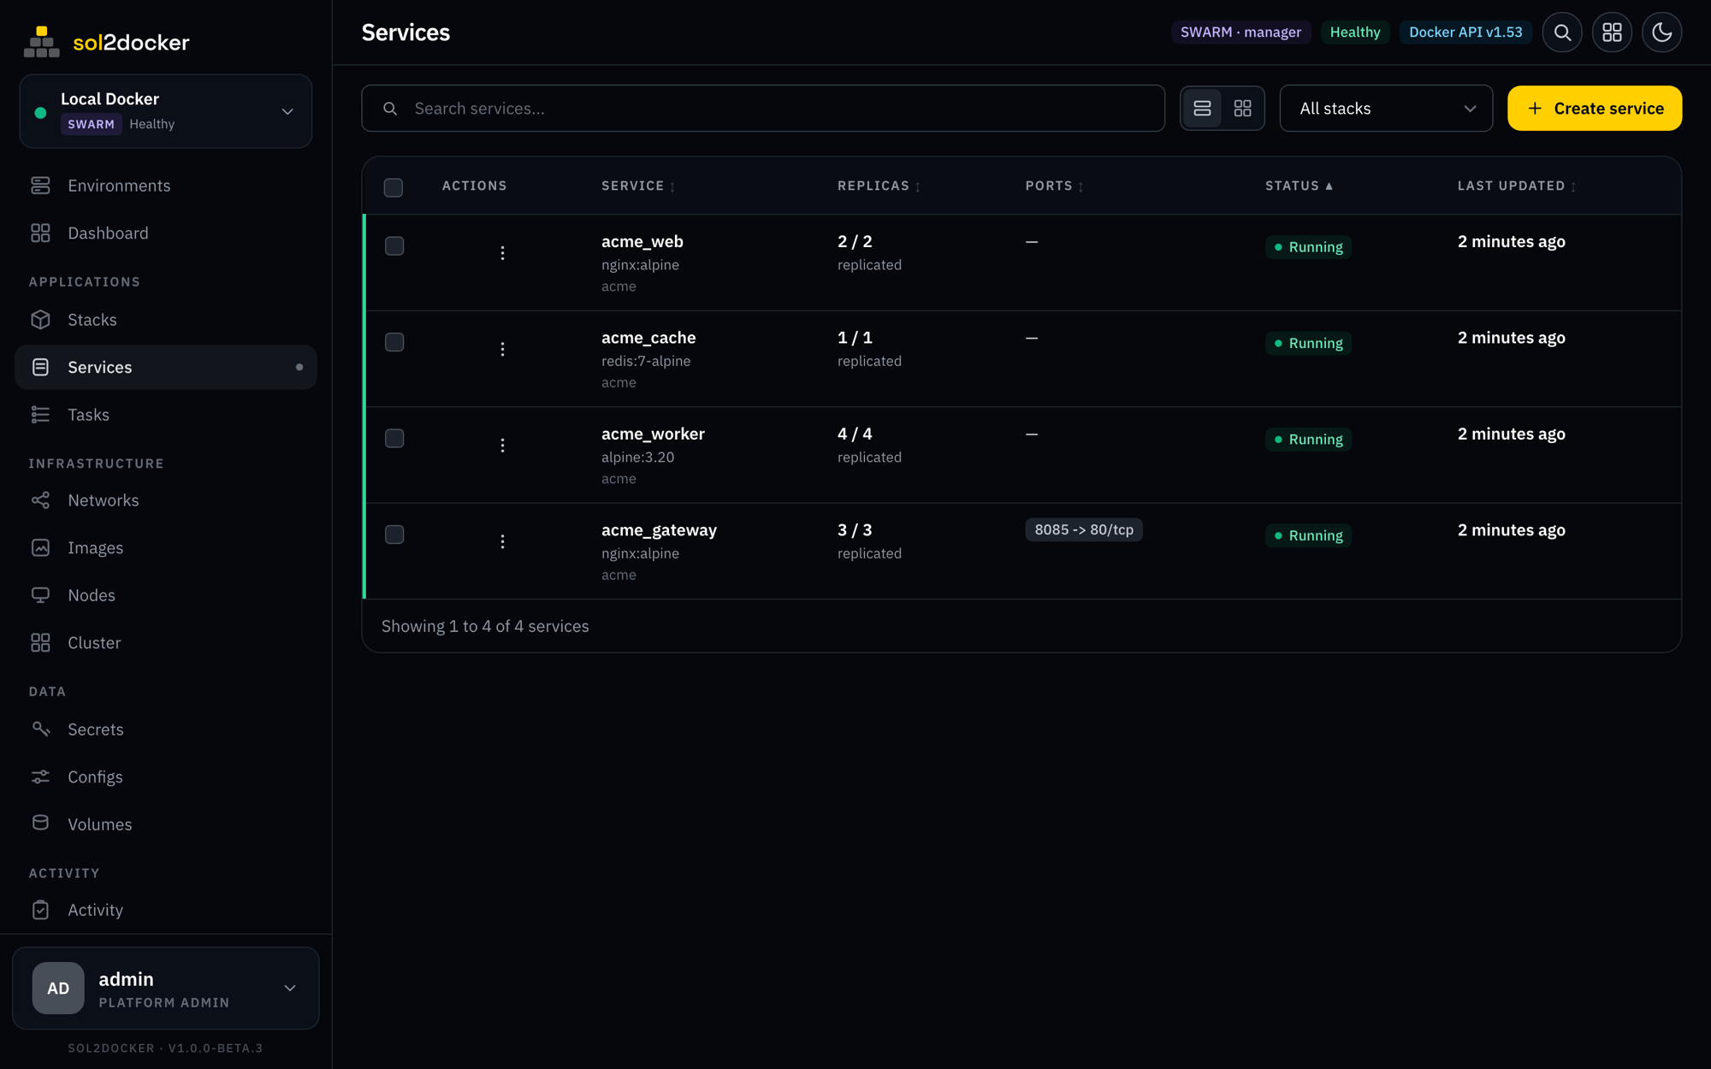Click 'redis:7-alpine' image text
1711x1069 pixels.
(646, 361)
